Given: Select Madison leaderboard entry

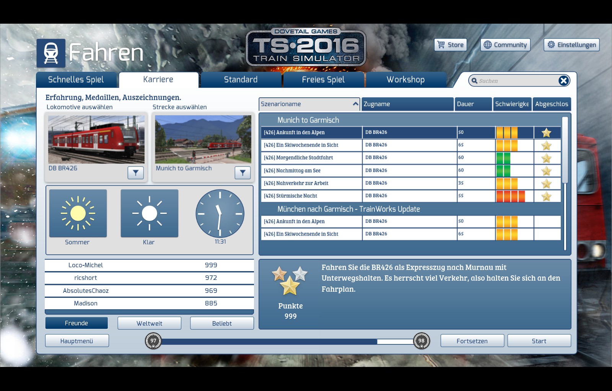Looking at the screenshot, I should (149, 304).
